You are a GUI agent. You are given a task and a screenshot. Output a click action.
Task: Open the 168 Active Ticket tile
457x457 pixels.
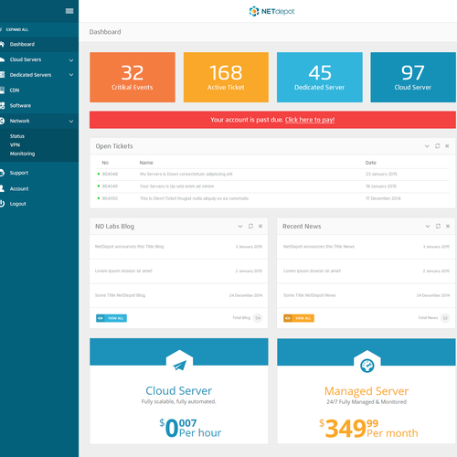[x=226, y=77]
